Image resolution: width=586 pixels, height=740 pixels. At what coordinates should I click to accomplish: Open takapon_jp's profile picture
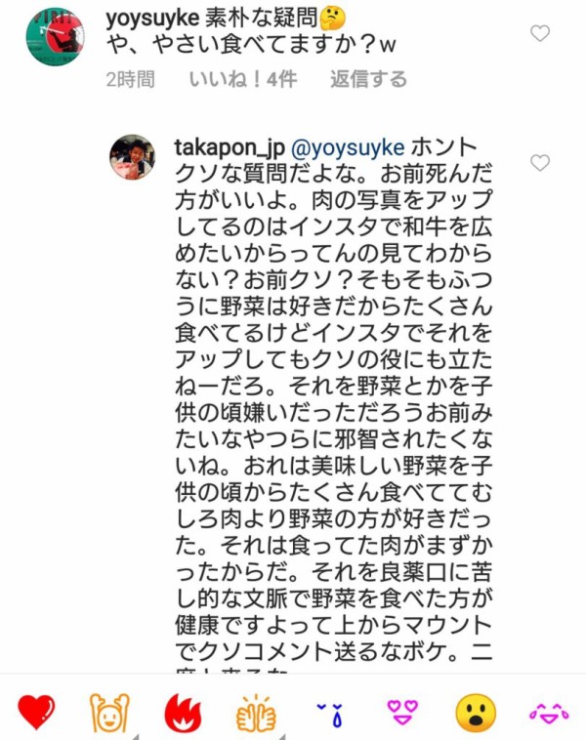[x=132, y=157]
